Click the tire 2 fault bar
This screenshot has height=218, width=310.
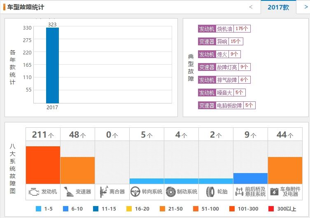click(216, 181)
